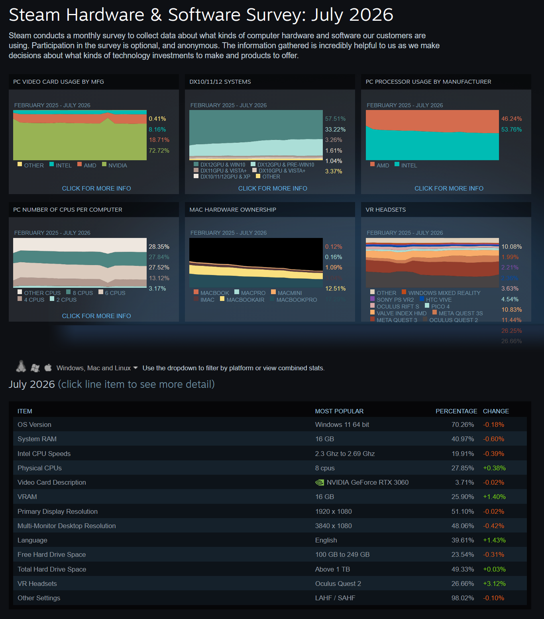
Task: Click the Apple Mac platform icon
Action: click(x=48, y=367)
